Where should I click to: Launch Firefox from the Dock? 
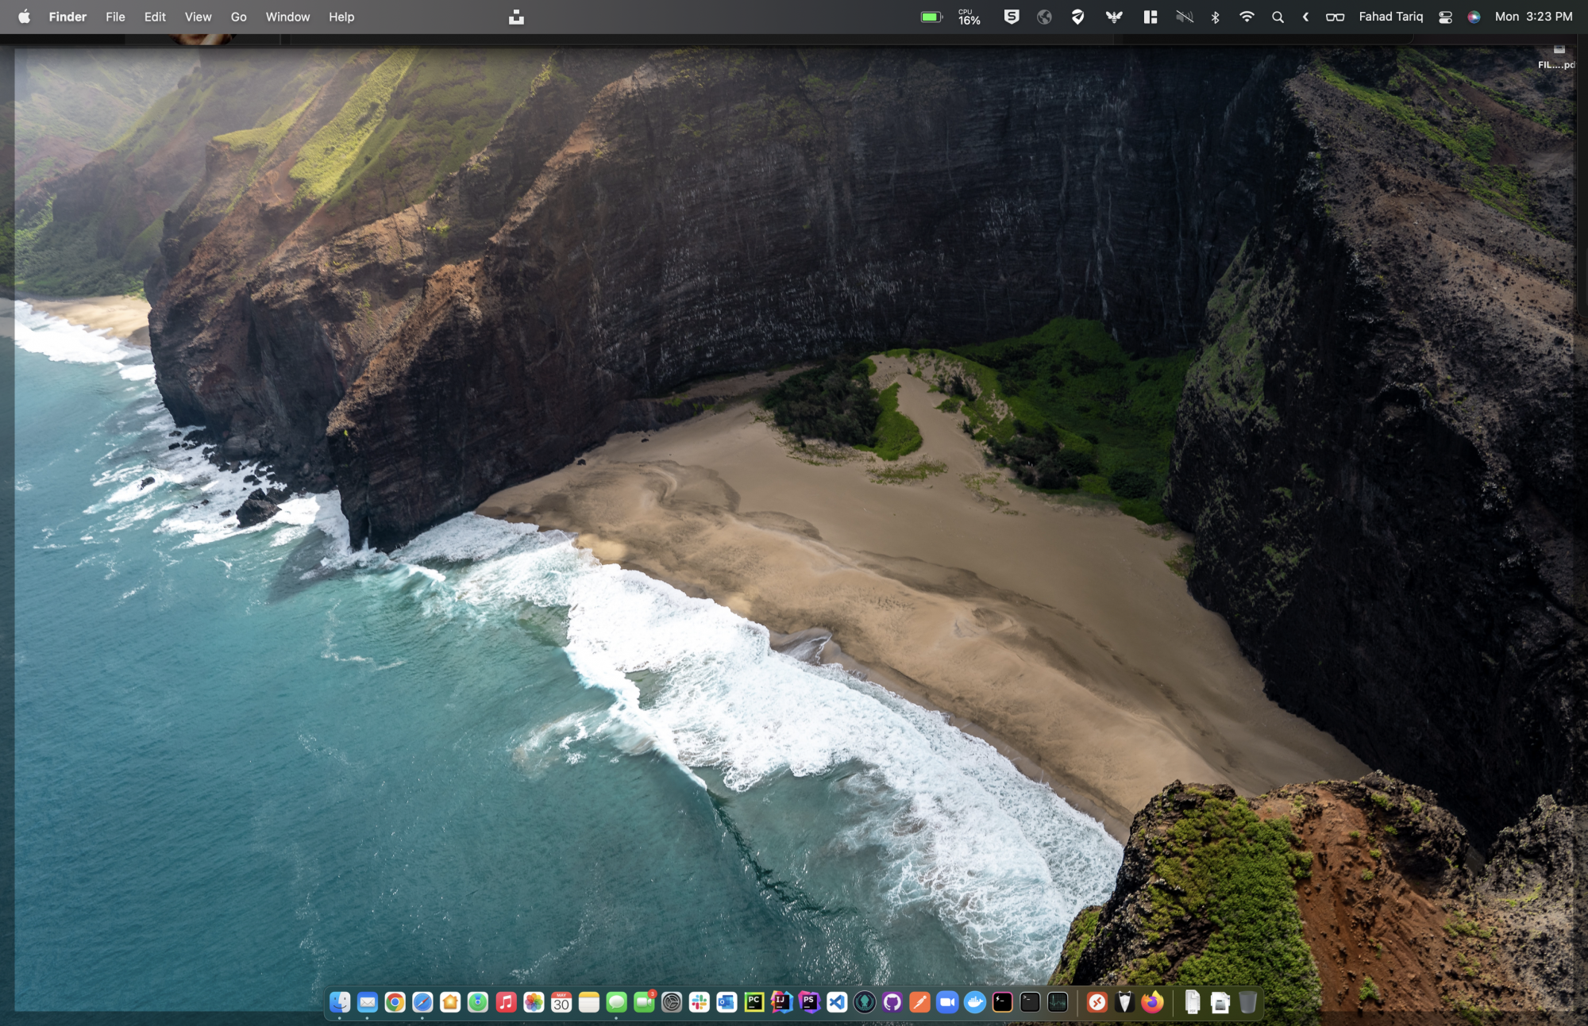point(1152,1002)
